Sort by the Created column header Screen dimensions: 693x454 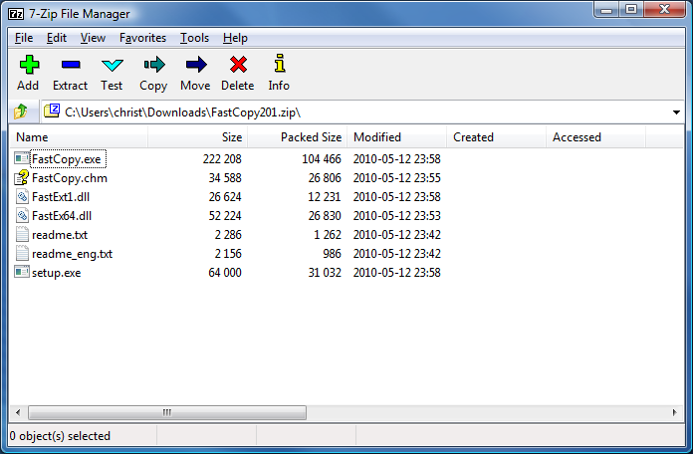(x=496, y=137)
